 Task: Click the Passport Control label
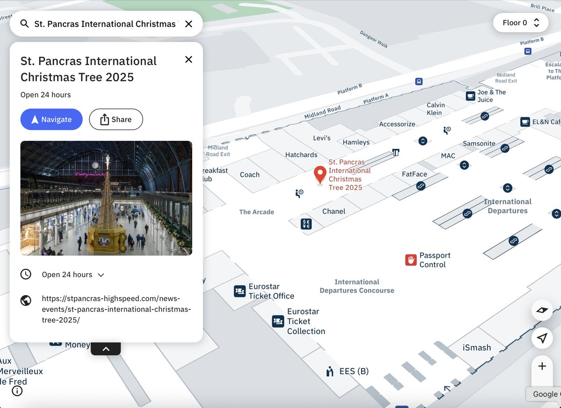[x=435, y=260]
